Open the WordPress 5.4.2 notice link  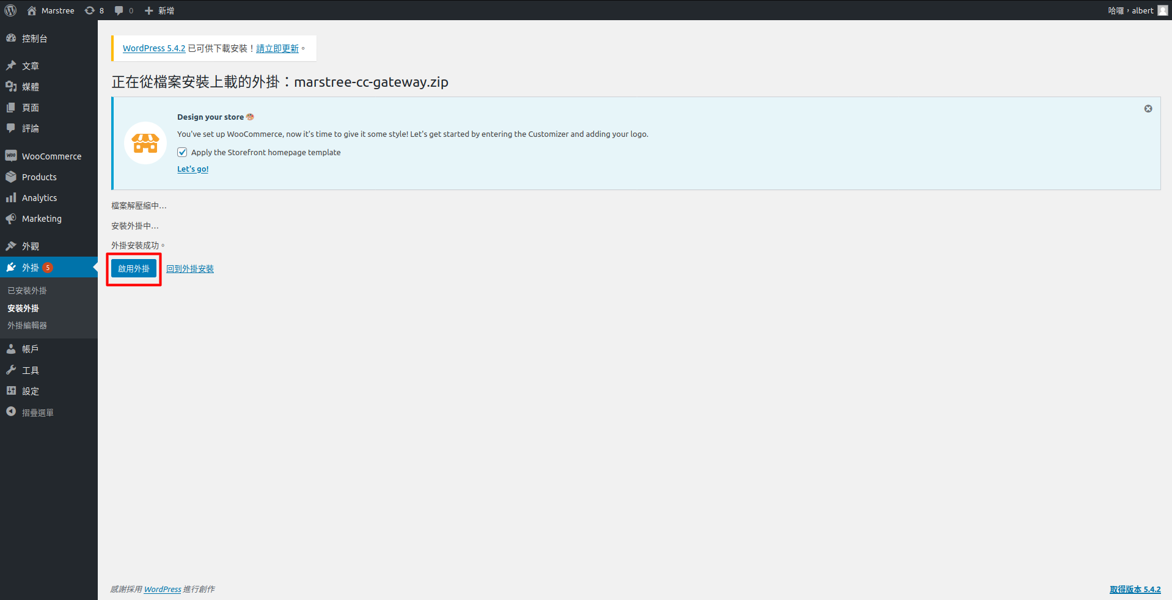(154, 48)
